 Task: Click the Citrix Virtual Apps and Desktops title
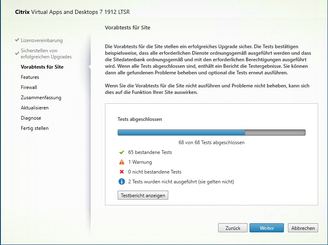[72, 12]
